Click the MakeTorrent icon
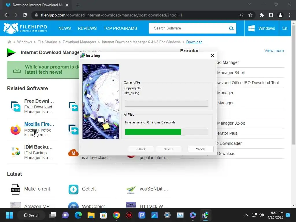The image size is (296, 222). [x=16, y=189]
